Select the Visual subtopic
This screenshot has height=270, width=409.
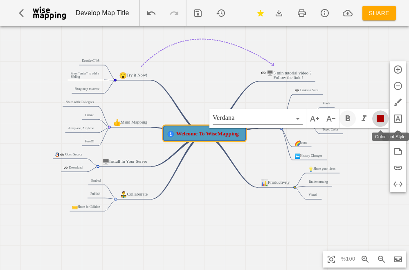[x=312, y=195]
